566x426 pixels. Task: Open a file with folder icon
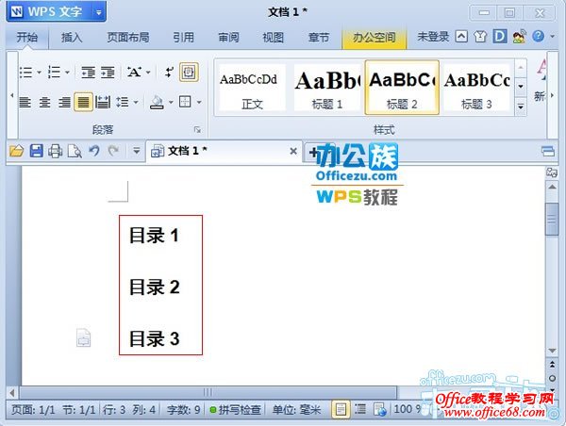17,151
